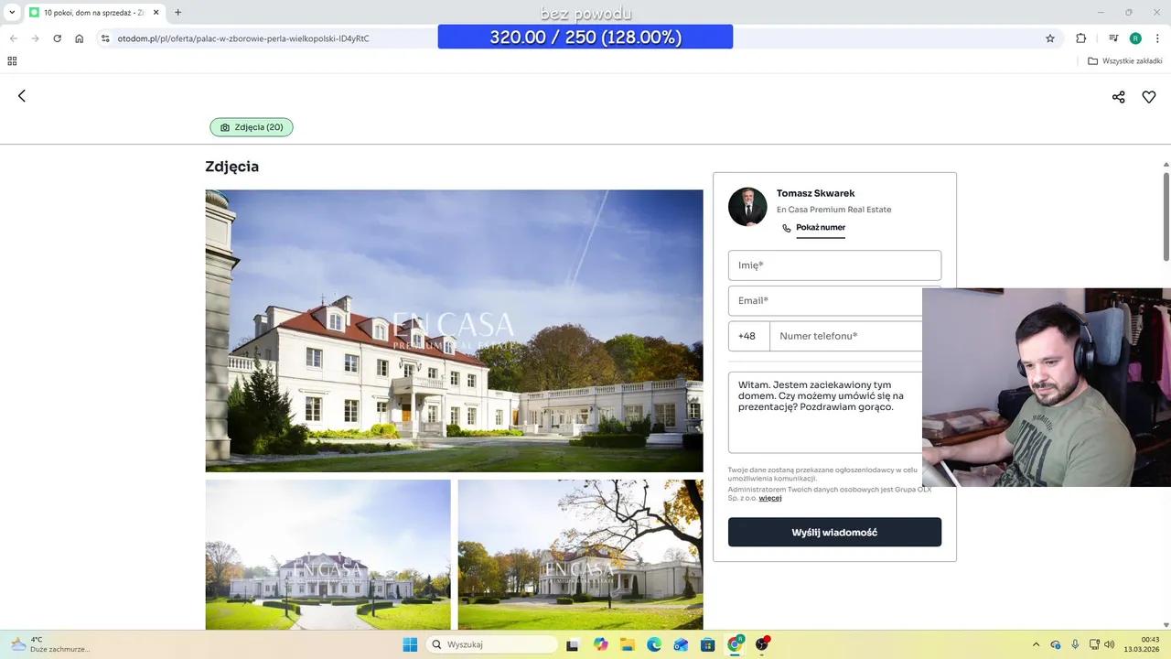The image size is (1171, 659).
Task: Open the Wszystkie zakładki bookmarks folder
Action: click(1124, 61)
